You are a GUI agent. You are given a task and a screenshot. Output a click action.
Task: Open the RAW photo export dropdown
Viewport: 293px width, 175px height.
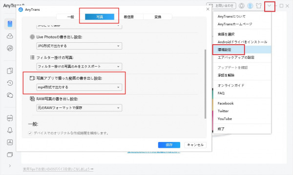79,108
